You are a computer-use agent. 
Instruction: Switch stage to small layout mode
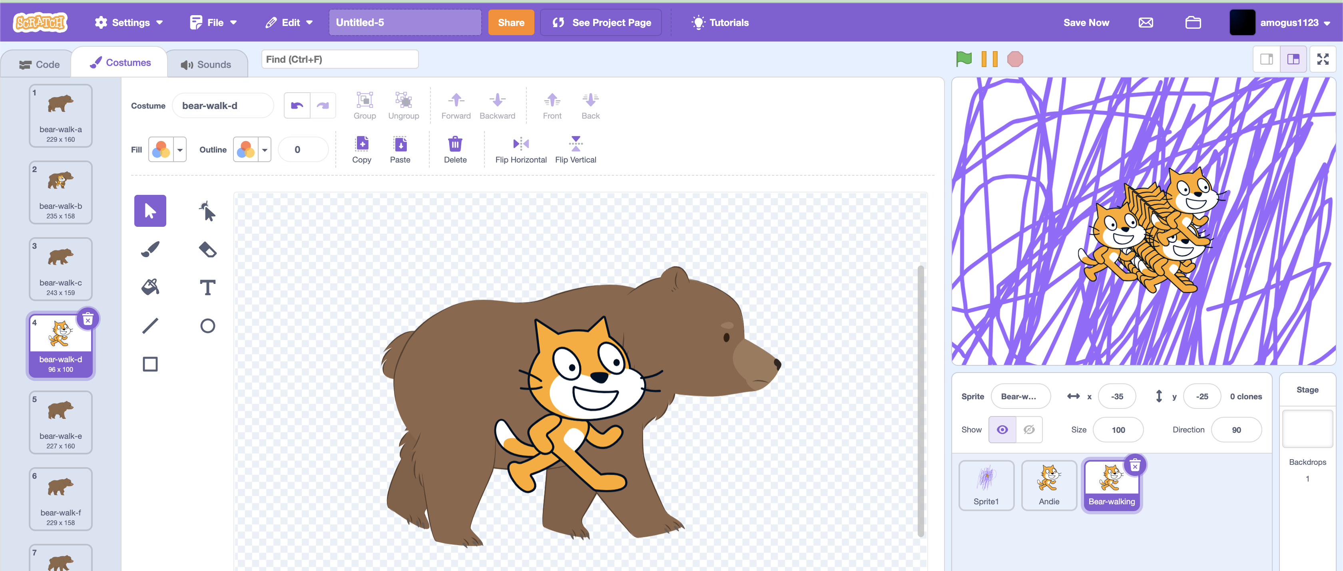[1266, 59]
